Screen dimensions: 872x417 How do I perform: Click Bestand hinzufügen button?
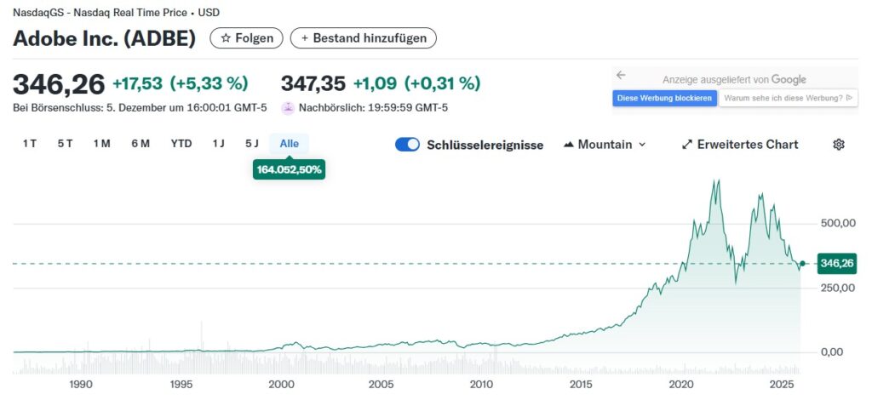[x=363, y=37]
